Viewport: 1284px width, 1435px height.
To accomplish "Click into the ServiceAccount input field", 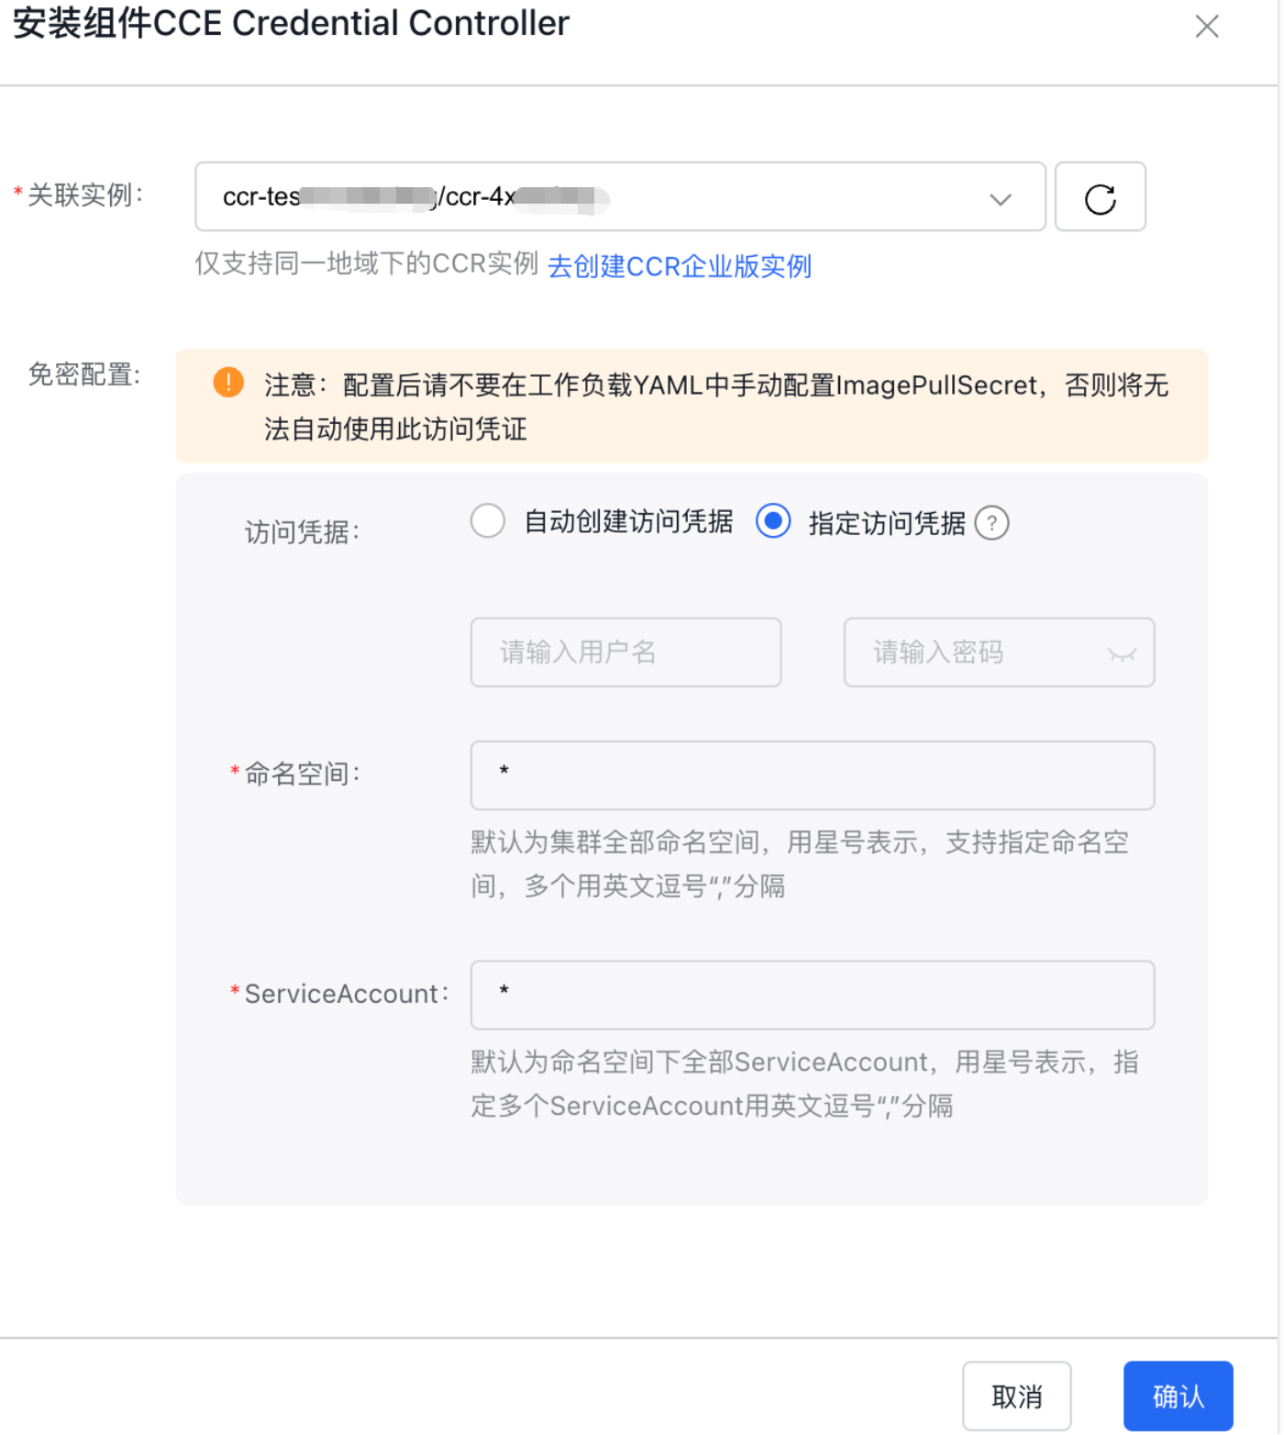I will pos(812,996).
